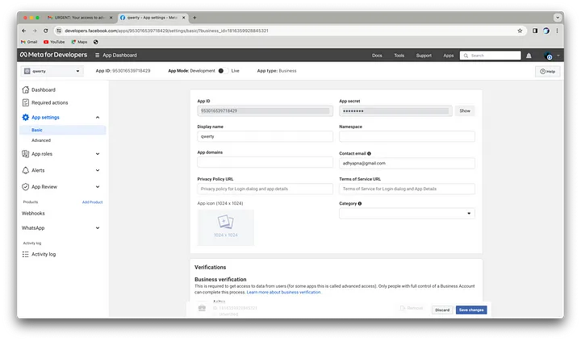Close the qwerty App settings tab

[183, 18]
